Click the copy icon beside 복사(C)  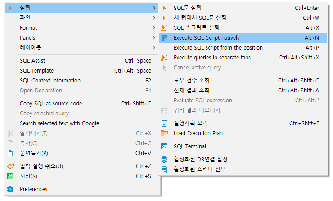click(x=10, y=143)
